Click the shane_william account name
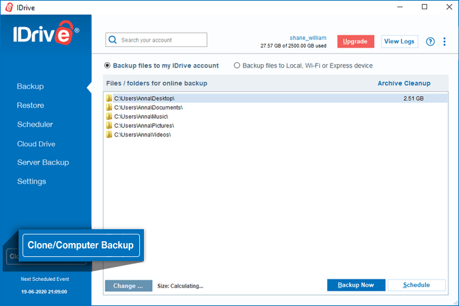This screenshot has height=306, width=459. pyautogui.click(x=308, y=38)
